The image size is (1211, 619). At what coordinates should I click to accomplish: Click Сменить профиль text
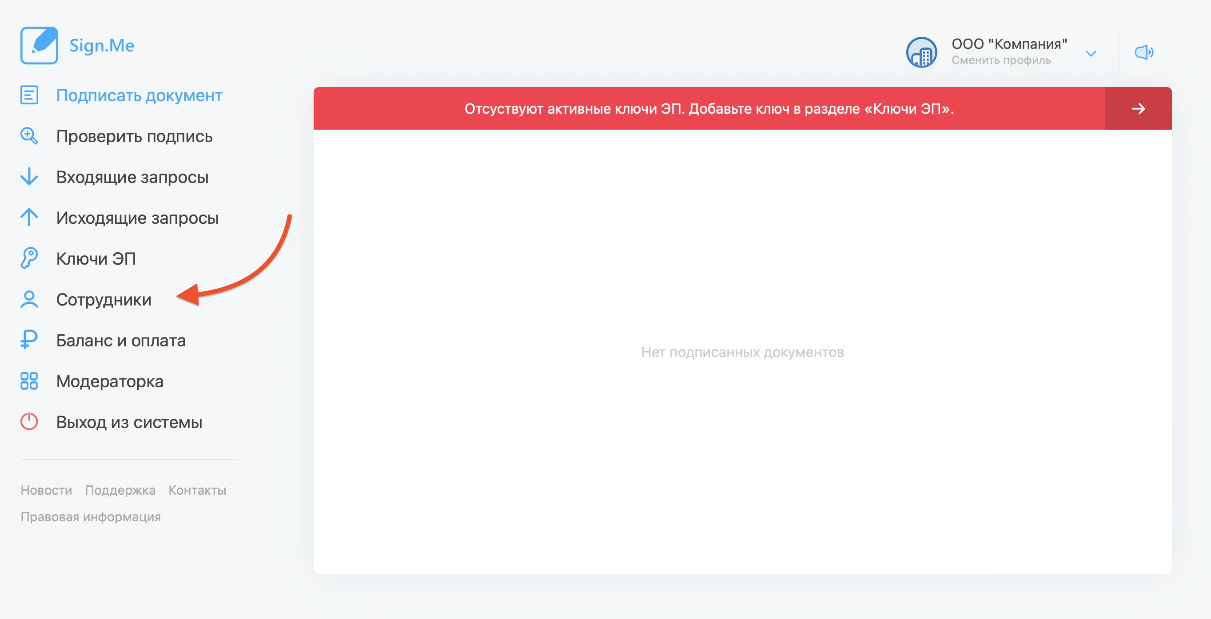click(x=1001, y=60)
